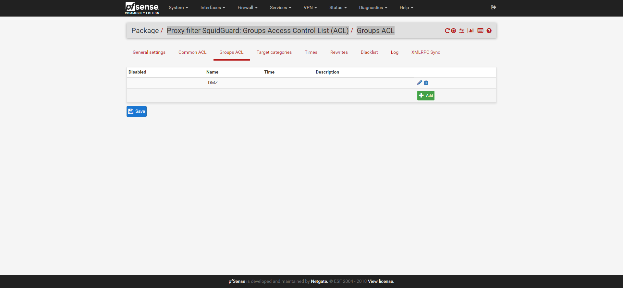Expand the System dropdown menu

pyautogui.click(x=178, y=8)
